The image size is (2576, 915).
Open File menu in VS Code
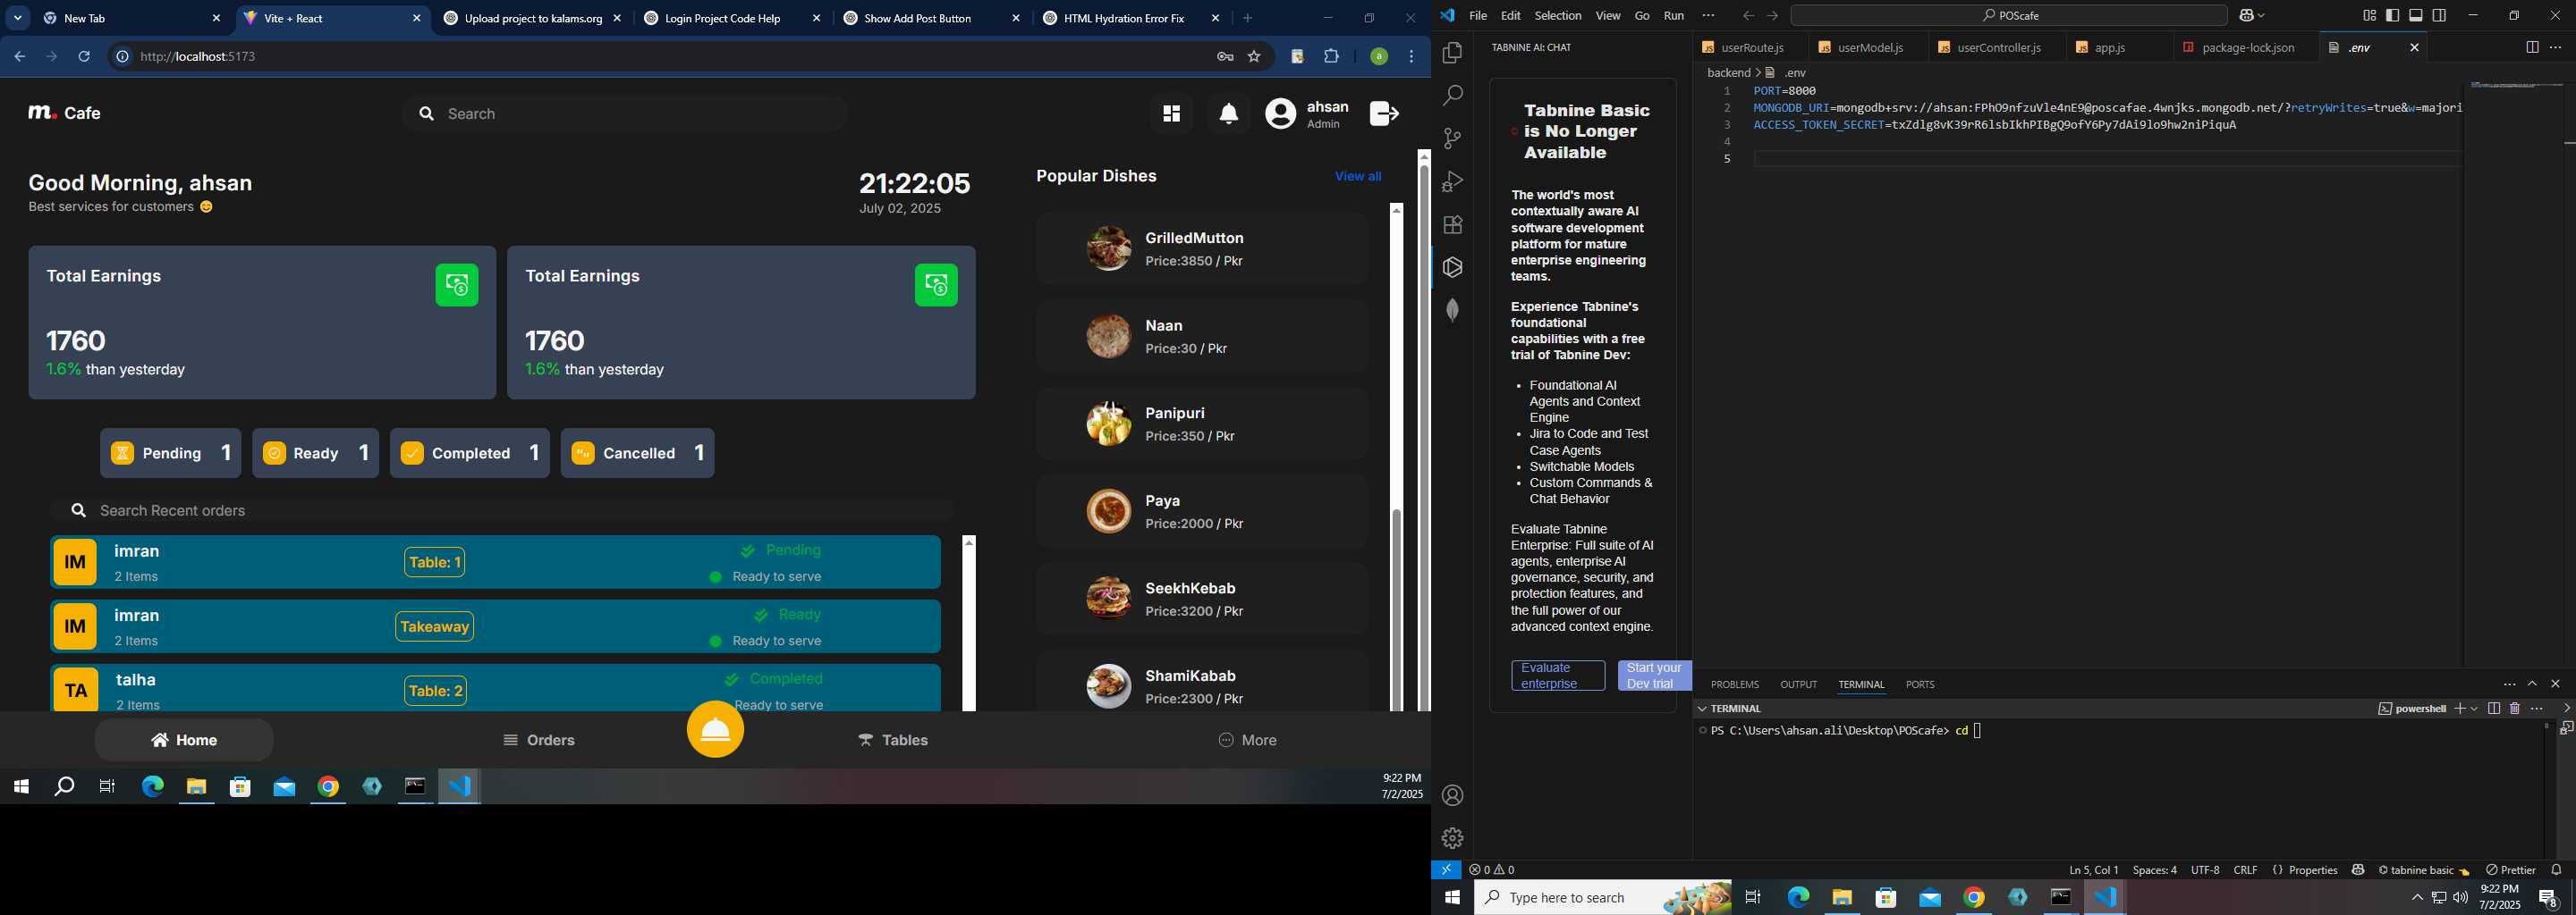tap(1477, 16)
